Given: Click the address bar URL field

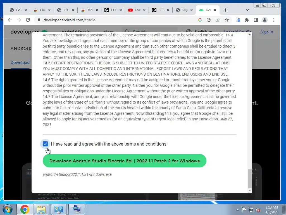Looking at the screenshot, I should 117,20.
